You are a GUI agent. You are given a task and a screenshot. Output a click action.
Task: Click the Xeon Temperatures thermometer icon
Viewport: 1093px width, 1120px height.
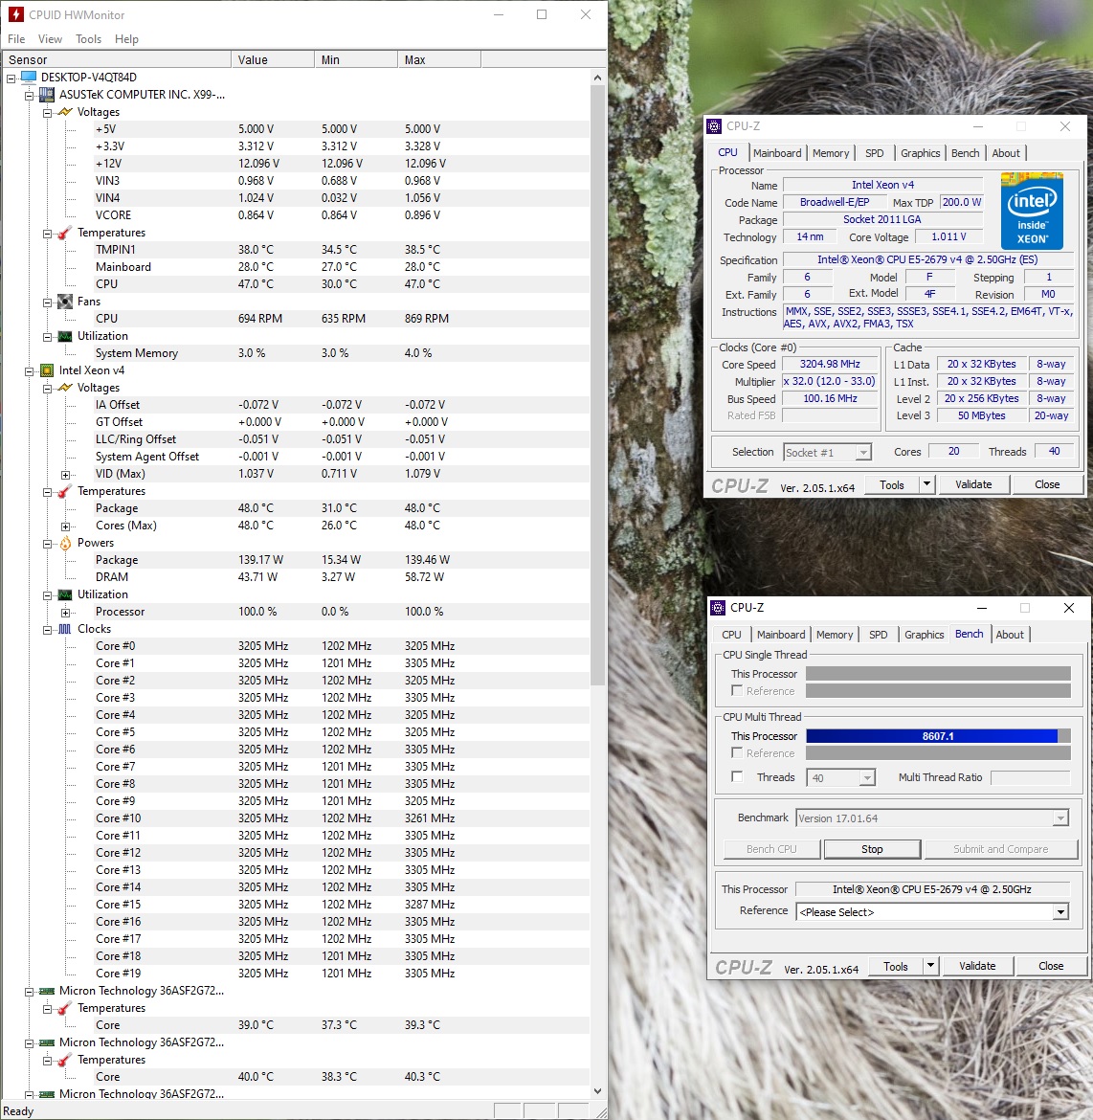65,491
